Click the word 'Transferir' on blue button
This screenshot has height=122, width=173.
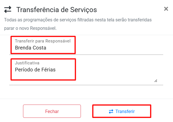pyautogui.click(x=125, y=111)
